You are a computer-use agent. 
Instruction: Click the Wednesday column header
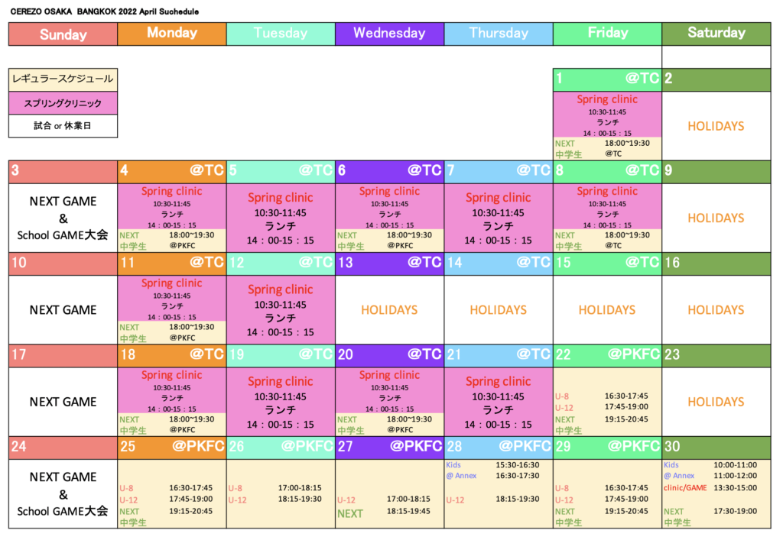(389, 34)
